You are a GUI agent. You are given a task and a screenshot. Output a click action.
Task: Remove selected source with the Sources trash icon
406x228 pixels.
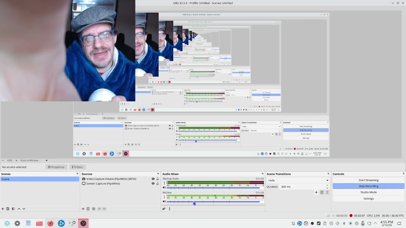[x=88, y=209]
